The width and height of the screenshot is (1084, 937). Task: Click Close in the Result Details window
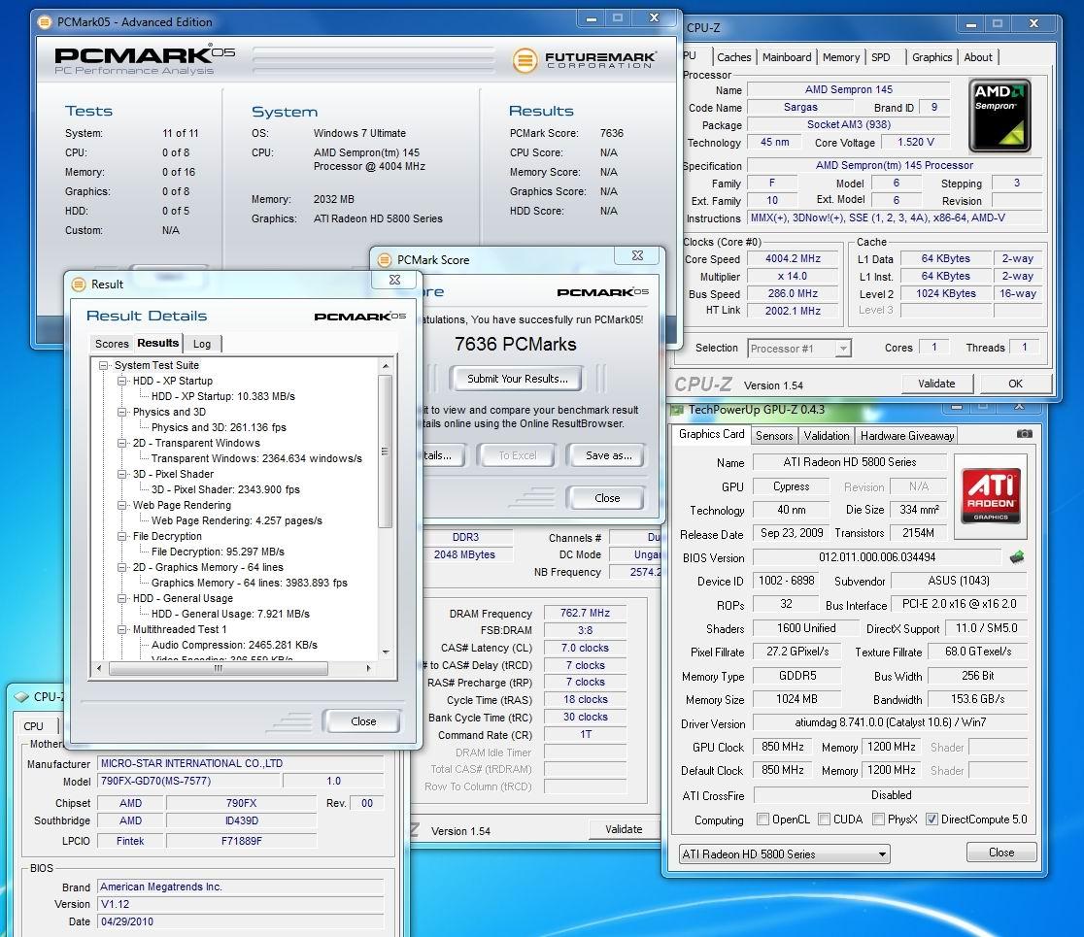pyautogui.click(x=362, y=721)
